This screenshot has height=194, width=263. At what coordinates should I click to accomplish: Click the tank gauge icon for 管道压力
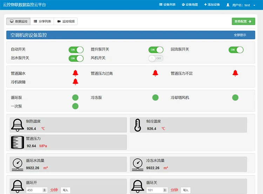click(18, 143)
